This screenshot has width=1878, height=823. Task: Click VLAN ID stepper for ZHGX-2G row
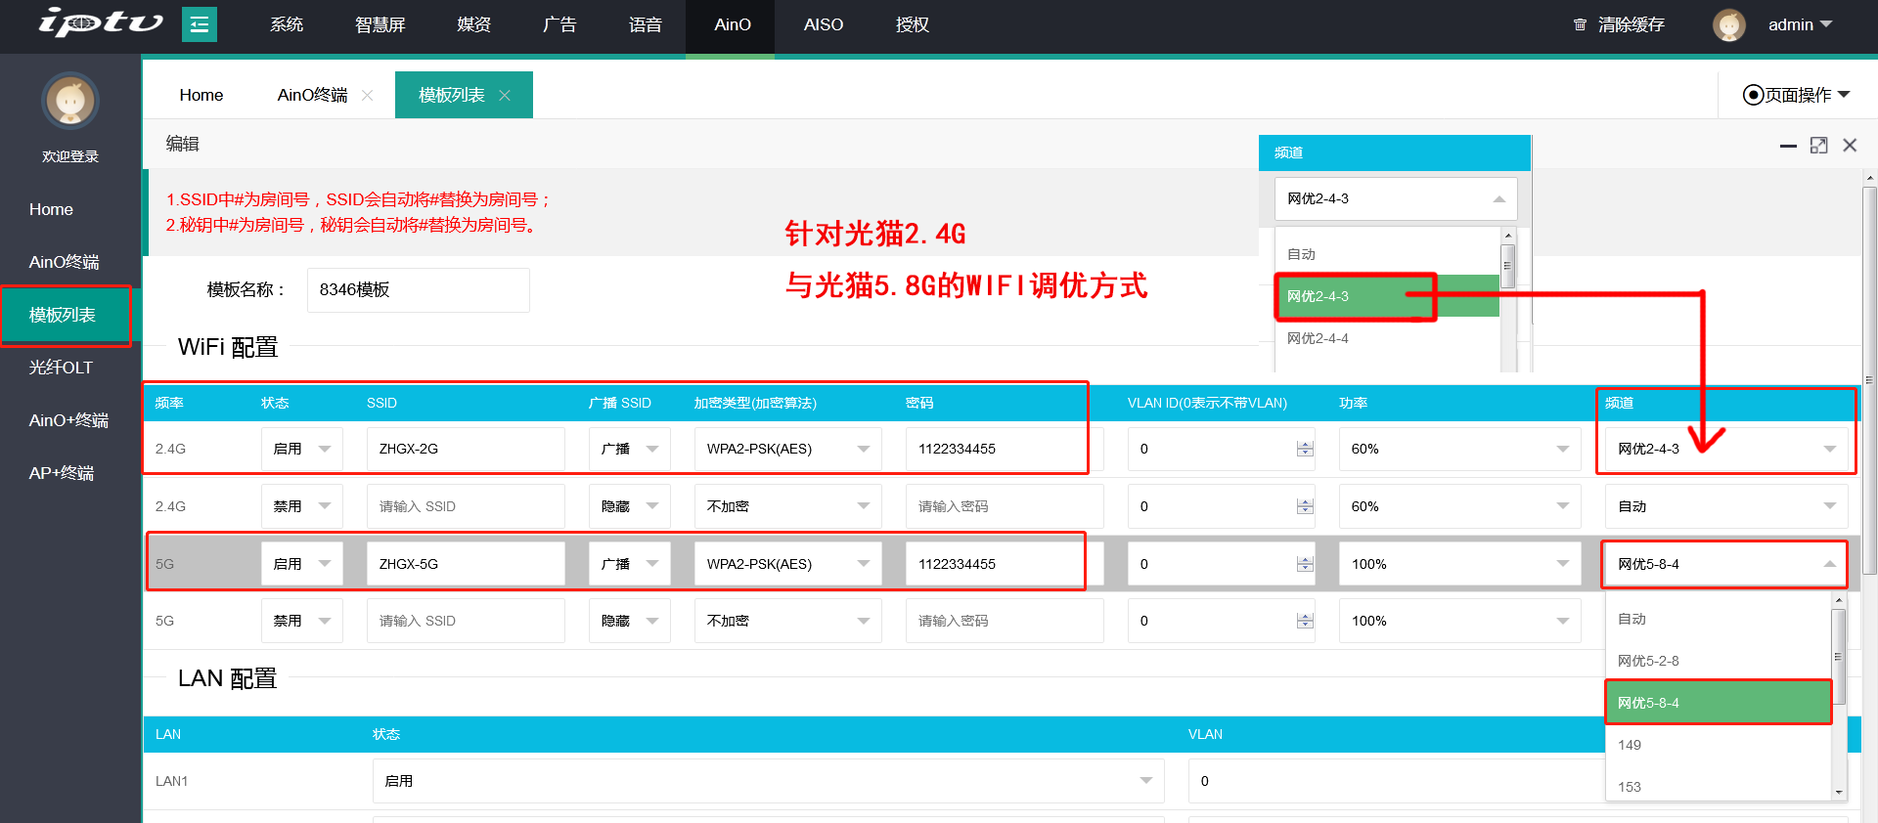coord(1305,449)
